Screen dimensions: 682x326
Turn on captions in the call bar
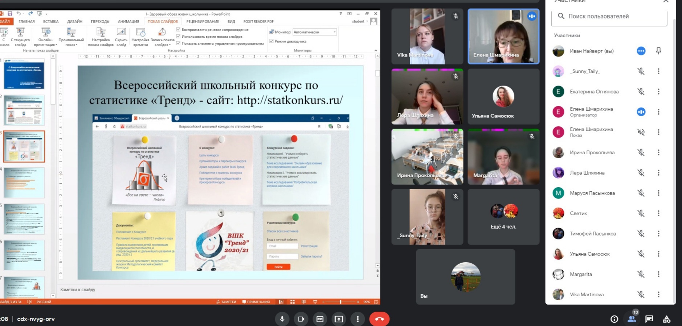[320, 319]
